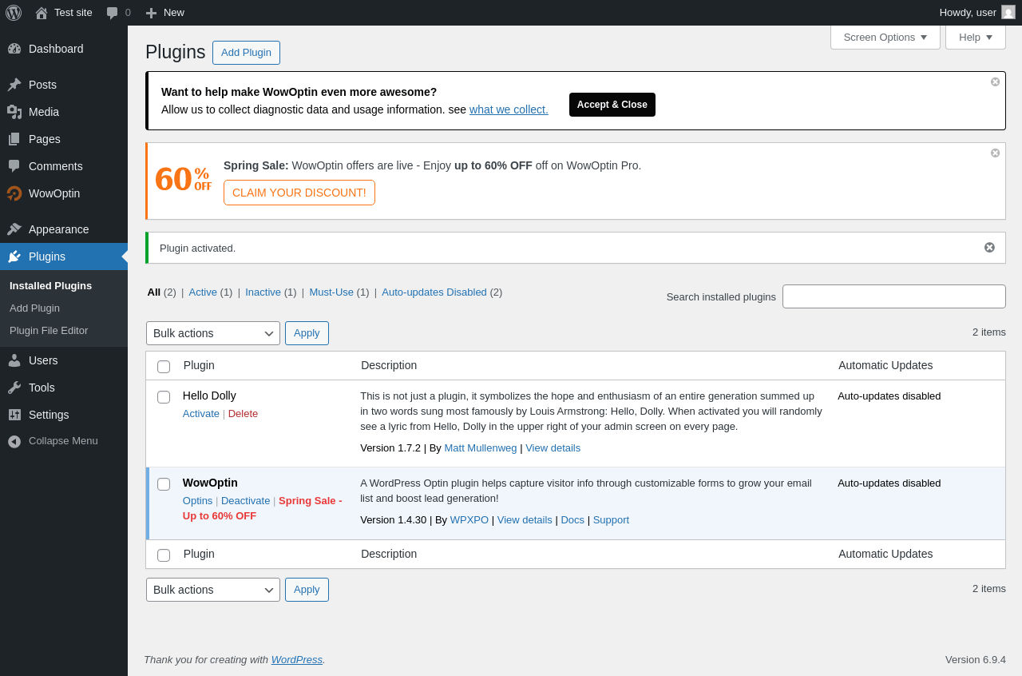
Task: Open the Dashboard gauge icon
Action: click(14, 49)
